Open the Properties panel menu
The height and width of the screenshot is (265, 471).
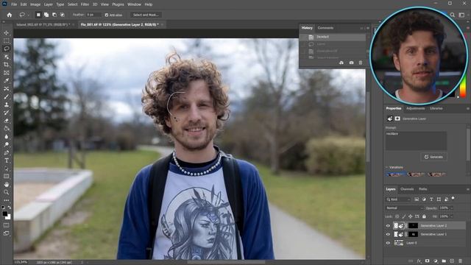tap(468, 108)
